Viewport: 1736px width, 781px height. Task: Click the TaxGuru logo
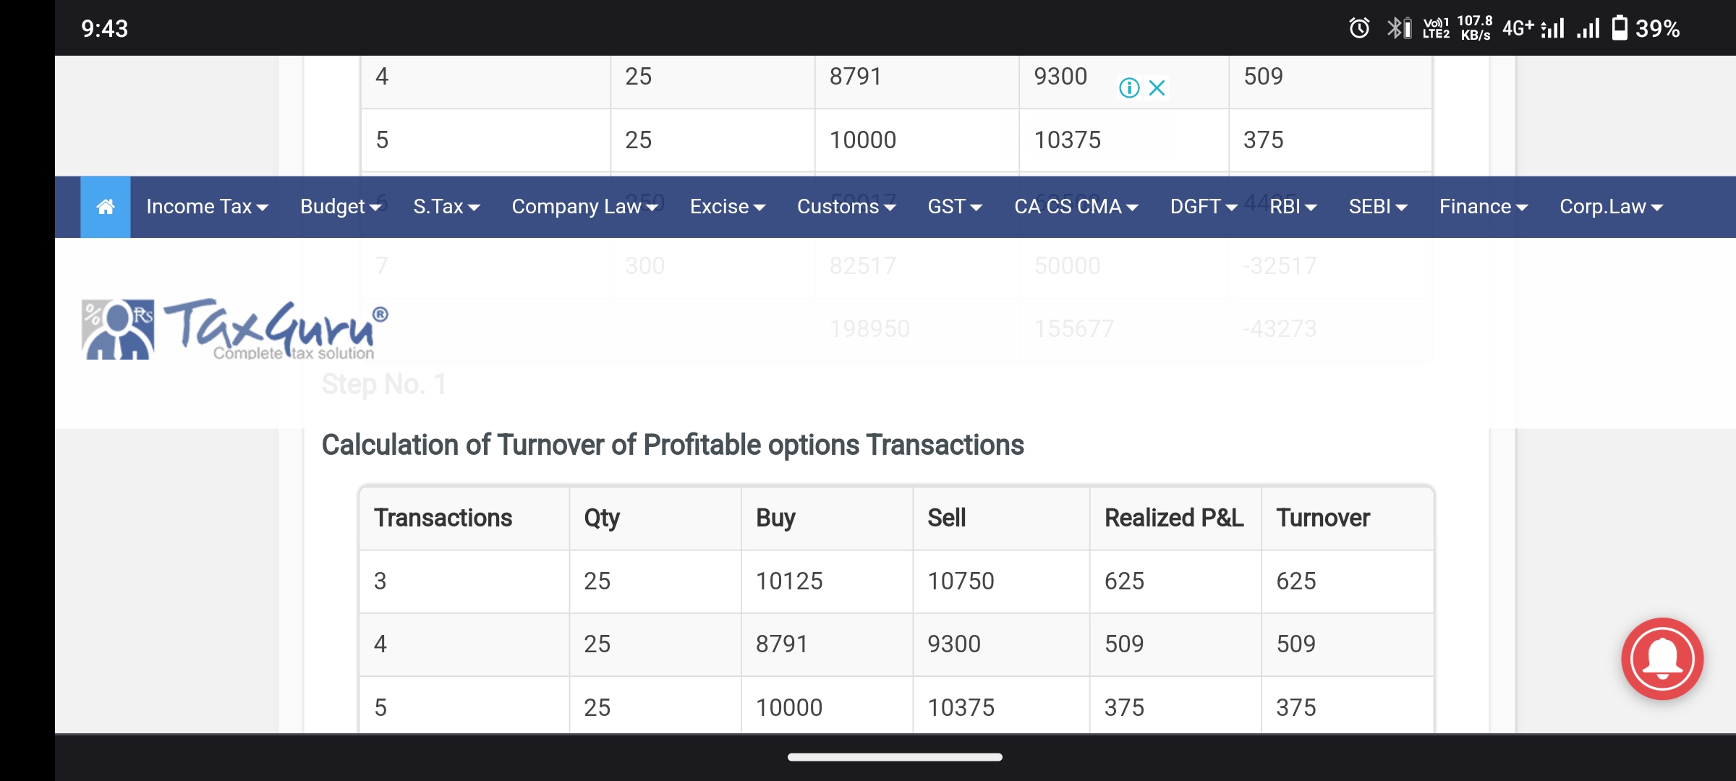[x=235, y=330]
